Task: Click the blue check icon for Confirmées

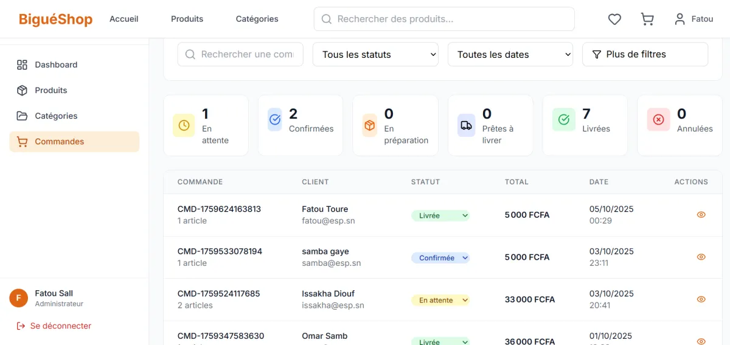Action: [275, 120]
